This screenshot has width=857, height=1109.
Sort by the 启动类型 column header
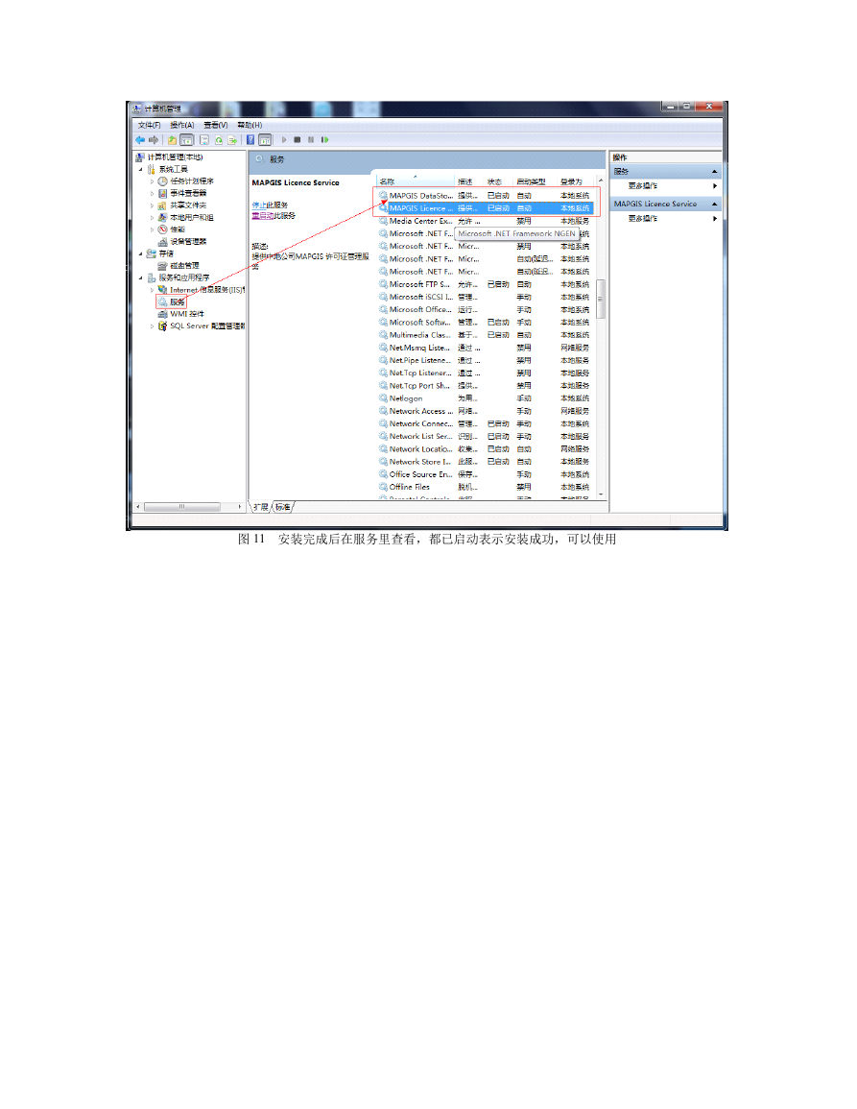pyautogui.click(x=536, y=181)
